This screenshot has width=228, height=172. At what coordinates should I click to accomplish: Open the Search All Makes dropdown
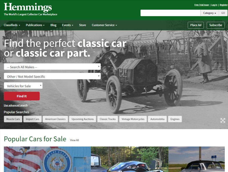(52, 67)
